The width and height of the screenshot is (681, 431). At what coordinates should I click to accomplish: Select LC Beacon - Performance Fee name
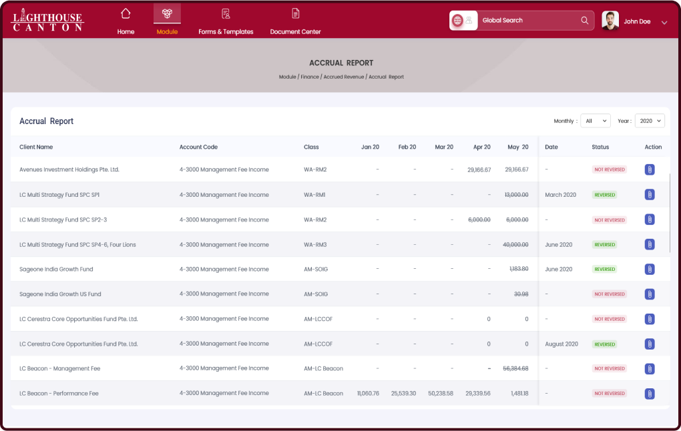[x=59, y=394]
